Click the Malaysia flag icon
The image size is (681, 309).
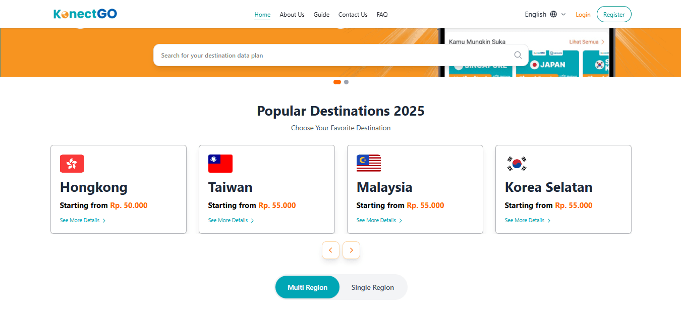tap(369, 164)
